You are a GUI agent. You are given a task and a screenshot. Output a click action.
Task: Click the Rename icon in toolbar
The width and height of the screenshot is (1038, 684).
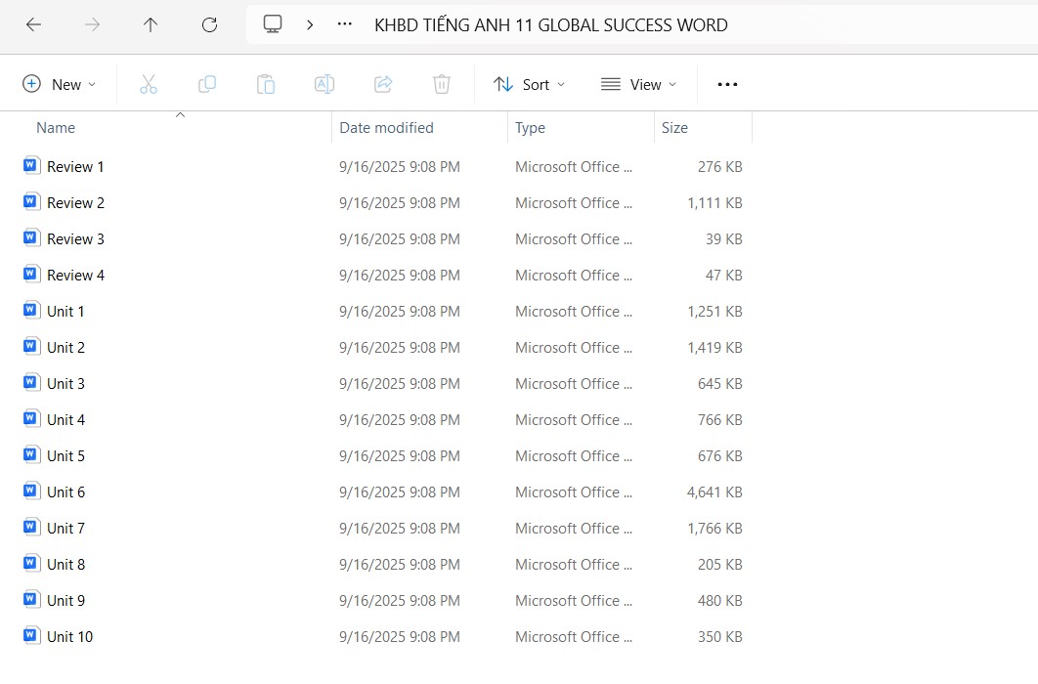[x=324, y=85]
